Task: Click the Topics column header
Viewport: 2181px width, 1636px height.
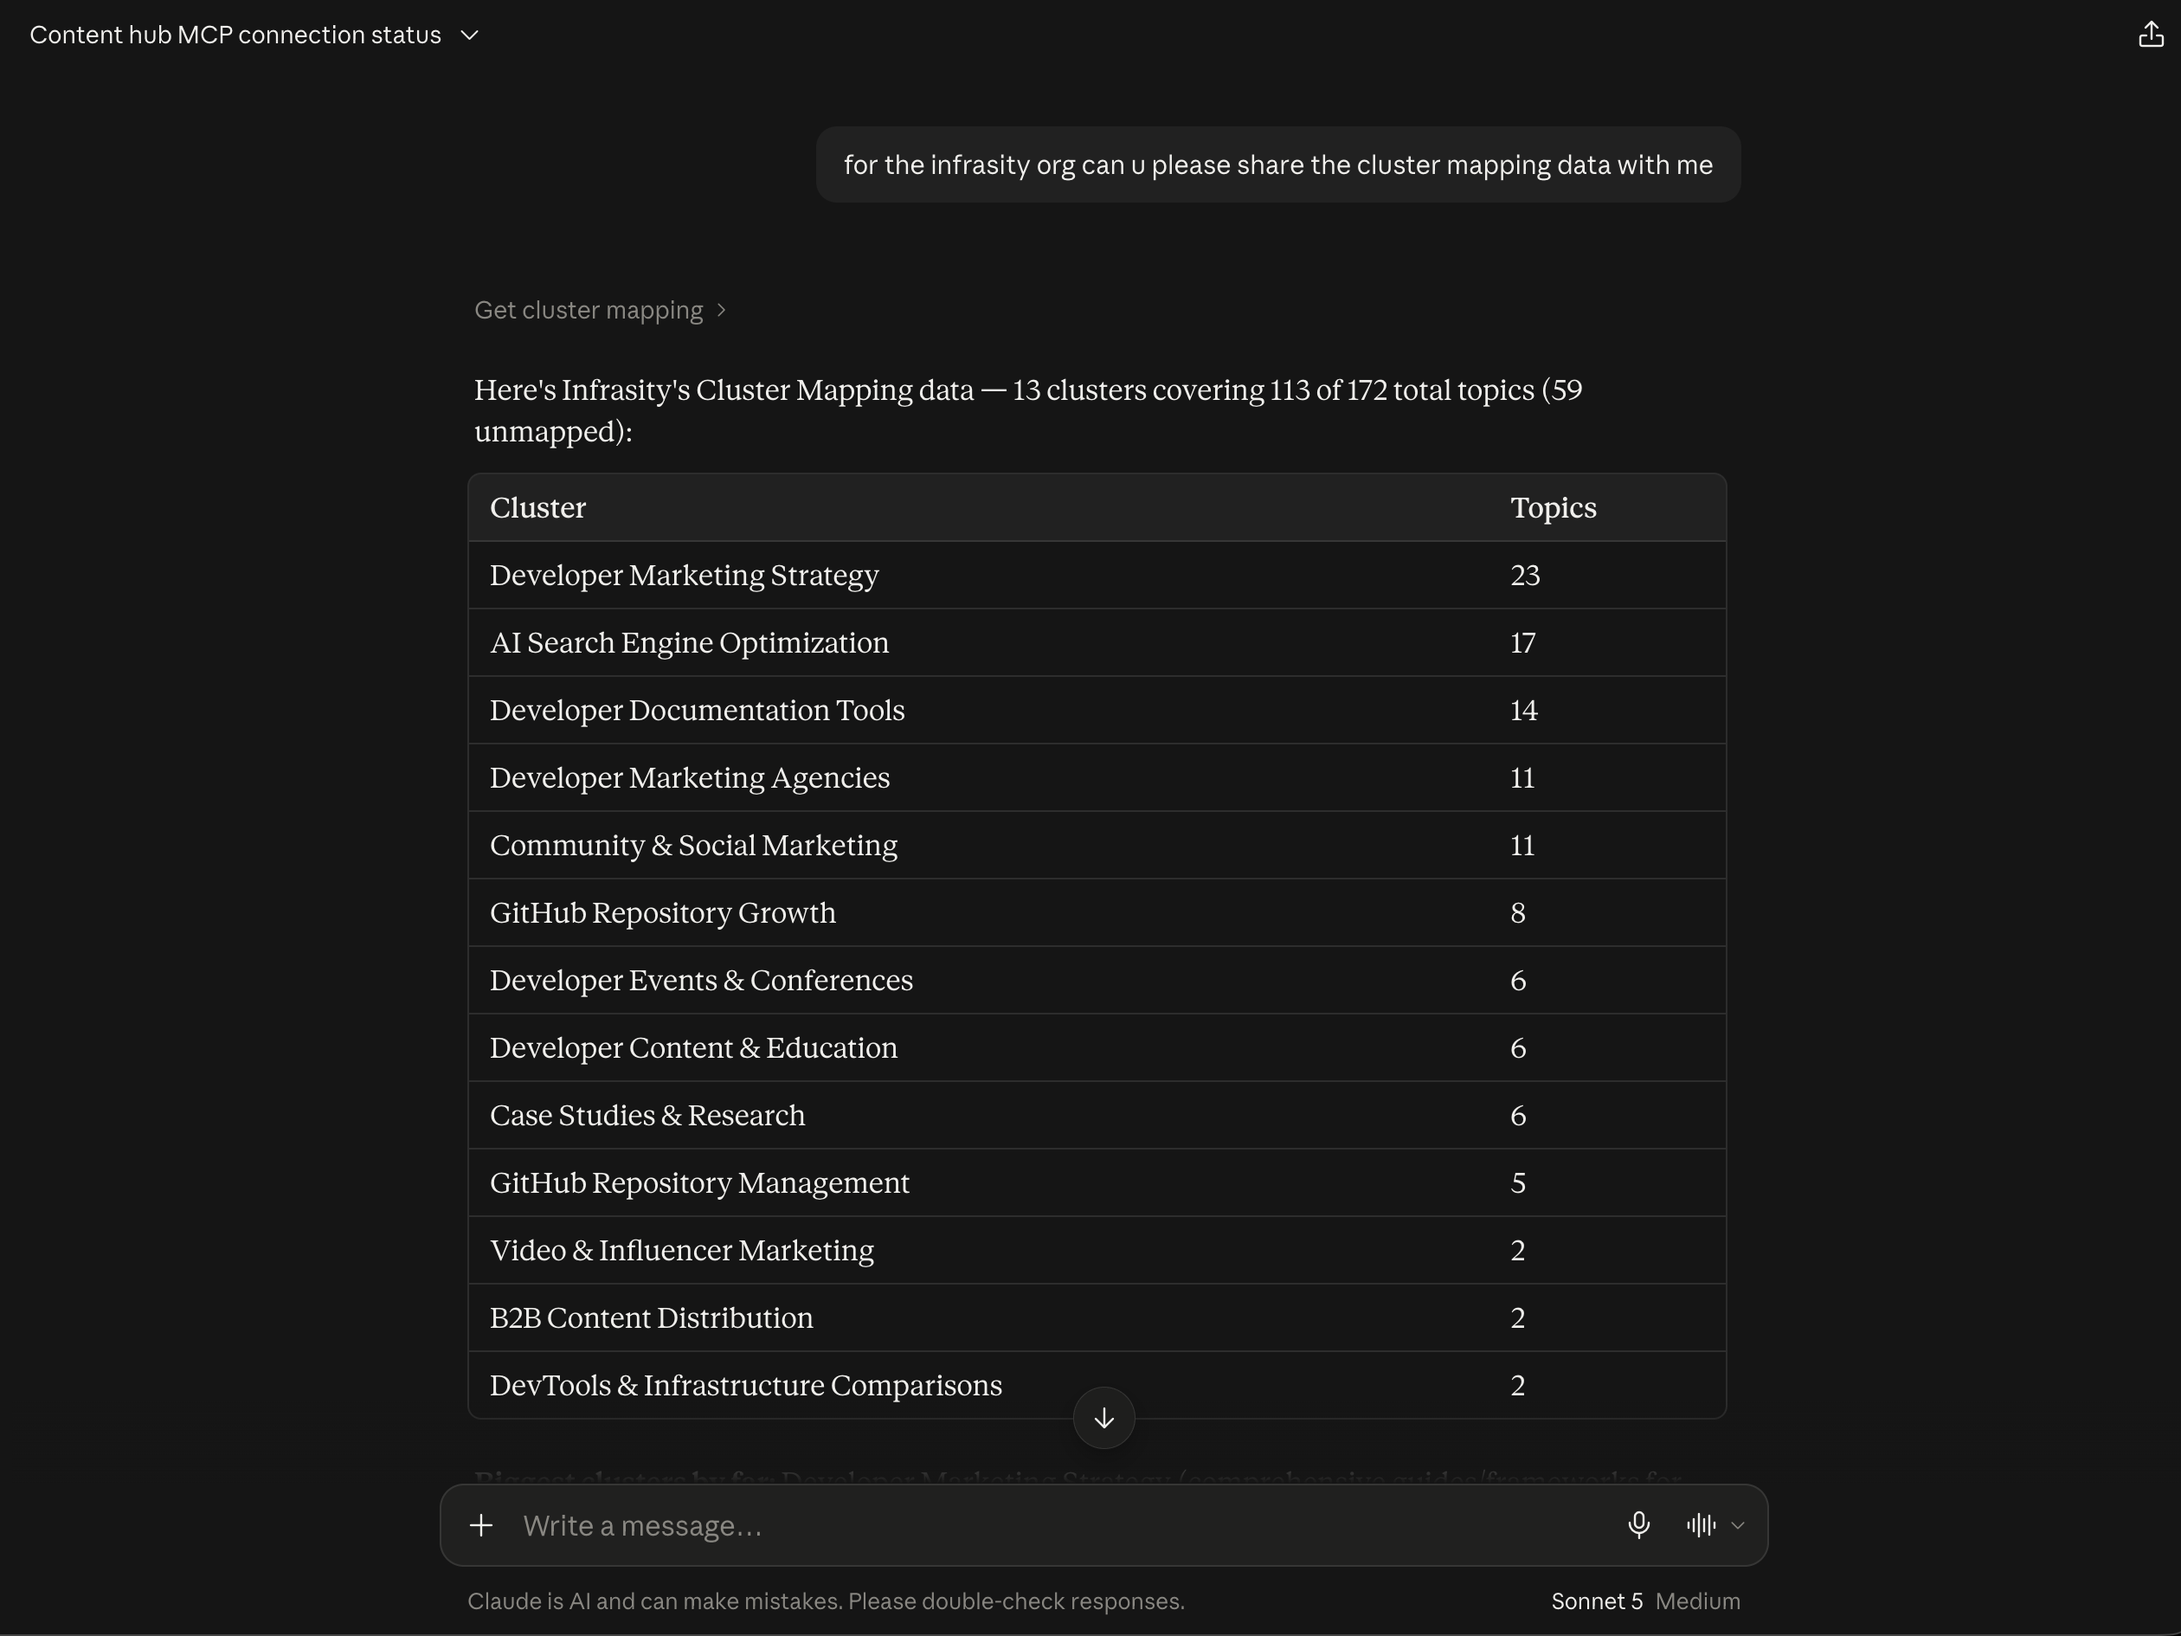Action: [1553, 507]
